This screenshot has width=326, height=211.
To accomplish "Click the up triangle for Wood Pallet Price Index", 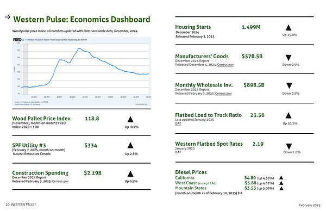I will pos(130,120).
